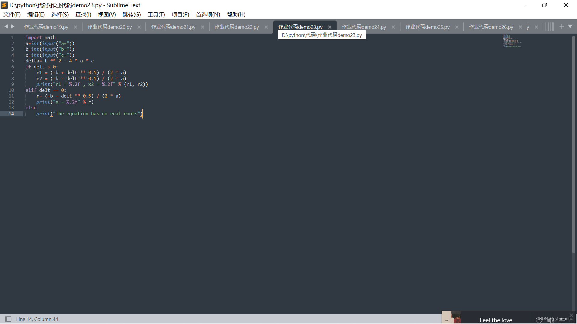
Task: Close the 作业代码demo19.py tab with its X
Action: [x=76, y=27]
